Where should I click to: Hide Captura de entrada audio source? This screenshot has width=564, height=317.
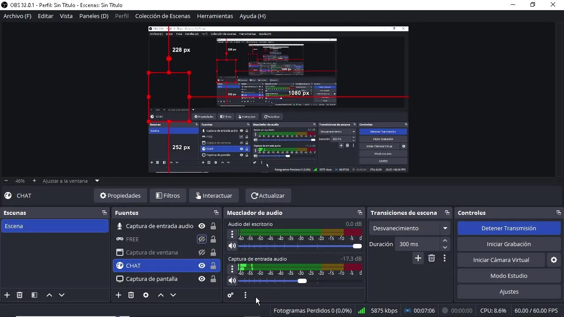pyautogui.click(x=202, y=226)
